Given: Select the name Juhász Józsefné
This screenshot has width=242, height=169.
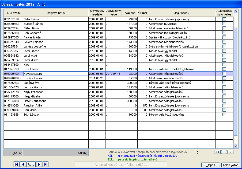Looking at the screenshot, I should point(56,46).
